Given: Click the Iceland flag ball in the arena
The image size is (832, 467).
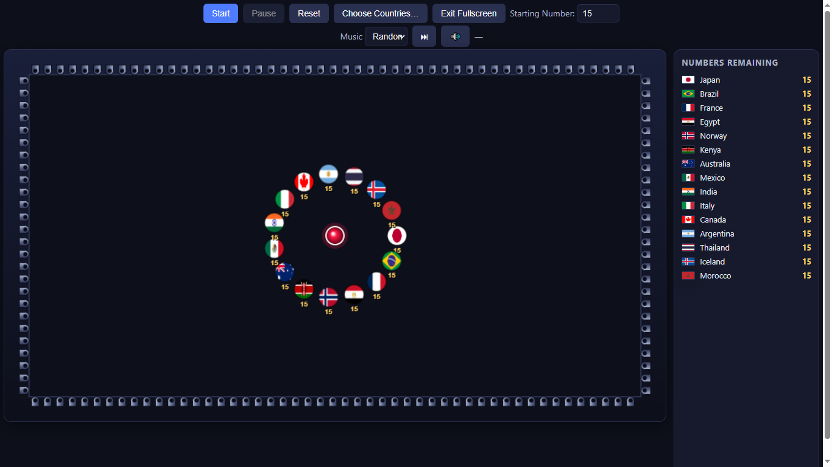Looking at the screenshot, I should [376, 189].
